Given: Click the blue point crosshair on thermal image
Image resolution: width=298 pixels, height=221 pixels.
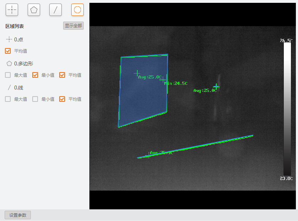Looking at the screenshot, I should pos(216,86).
